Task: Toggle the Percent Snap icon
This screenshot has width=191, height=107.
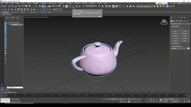Action: 77,6
